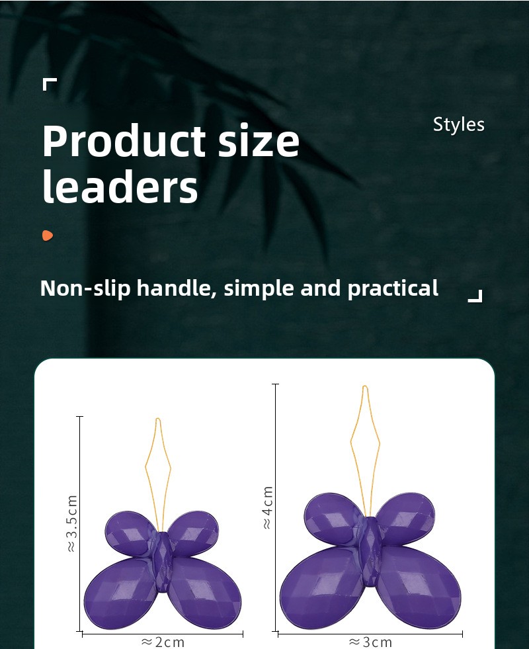Click the small butterfly's lower left wing

(x=120, y=592)
